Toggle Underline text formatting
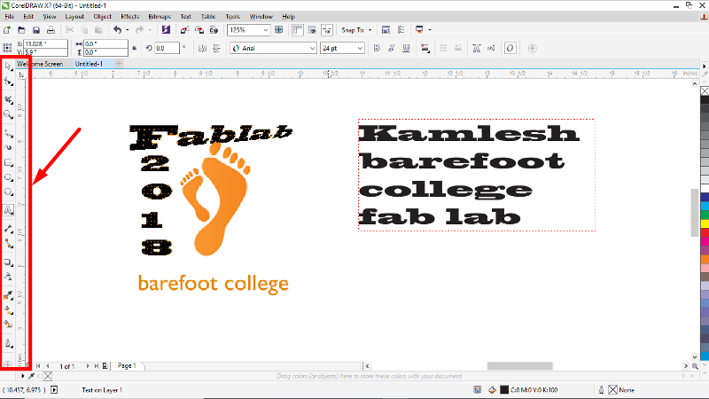The width and height of the screenshot is (709, 399). (406, 48)
